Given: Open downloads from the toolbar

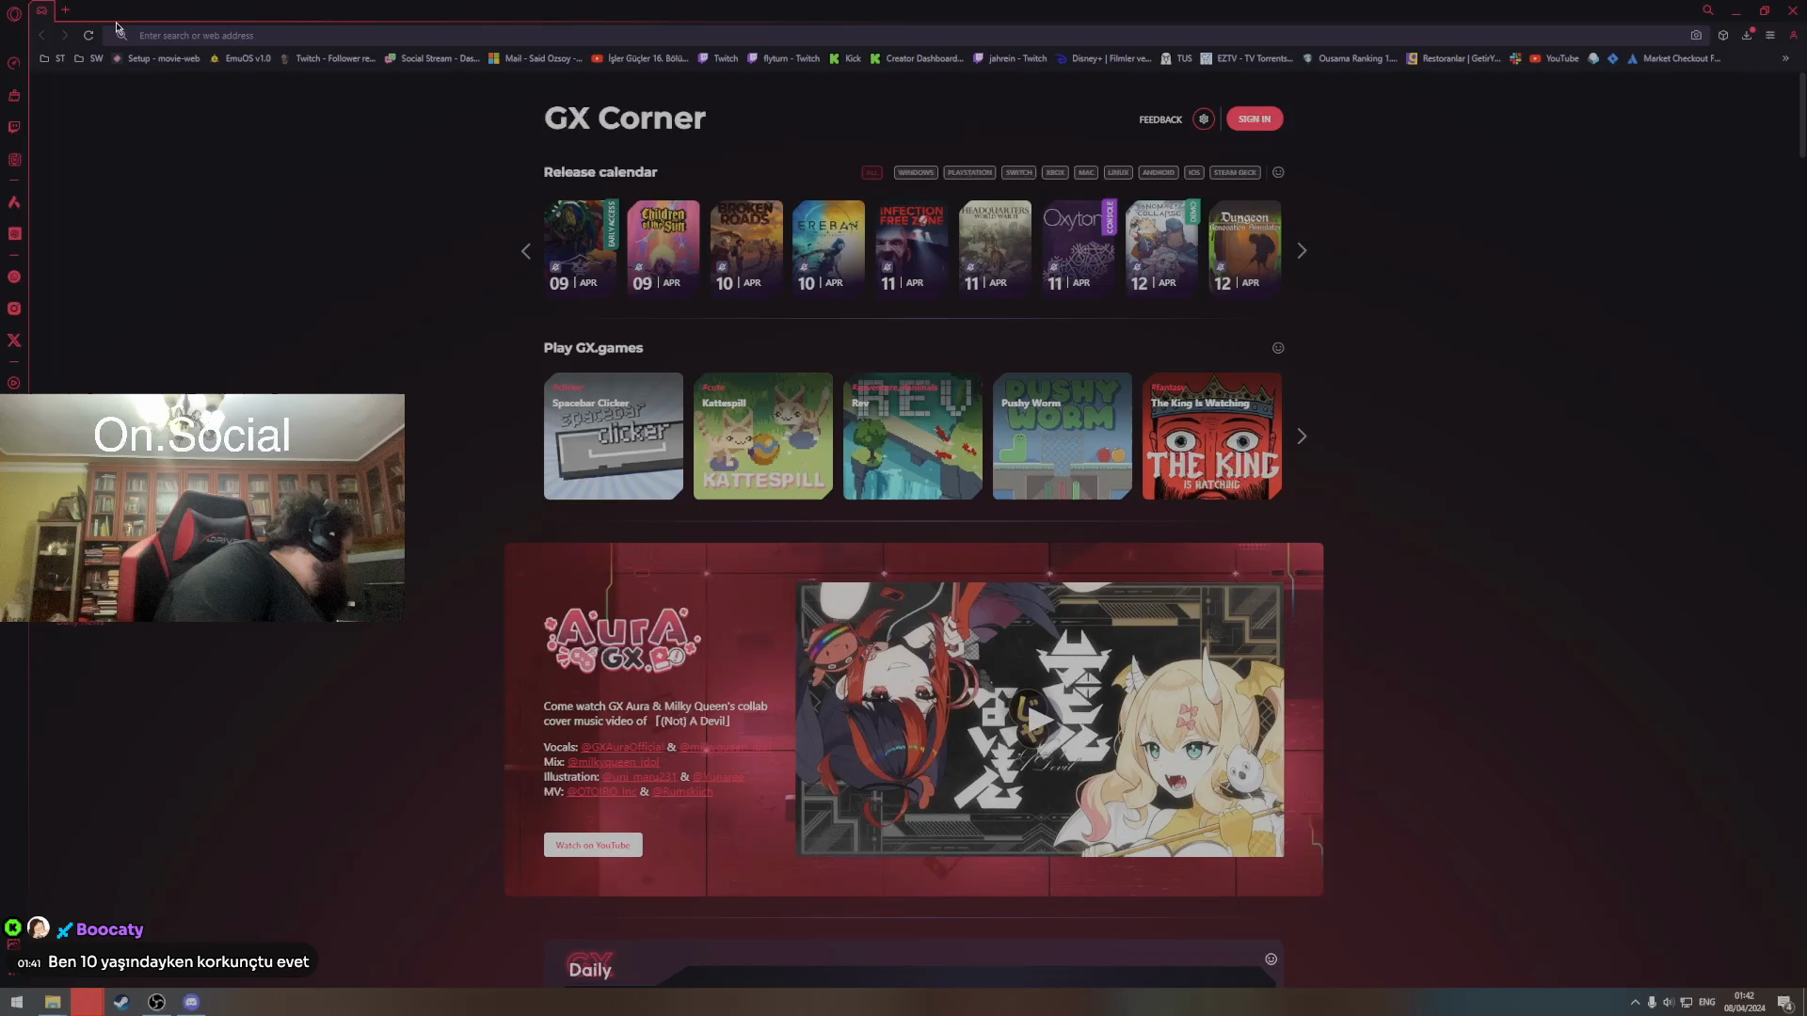Looking at the screenshot, I should [x=1747, y=36].
